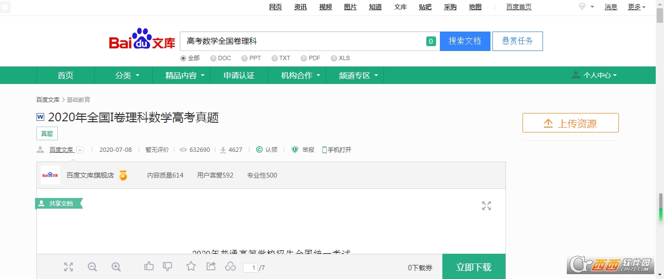
Task: Click the download count icon
Action: click(223, 150)
